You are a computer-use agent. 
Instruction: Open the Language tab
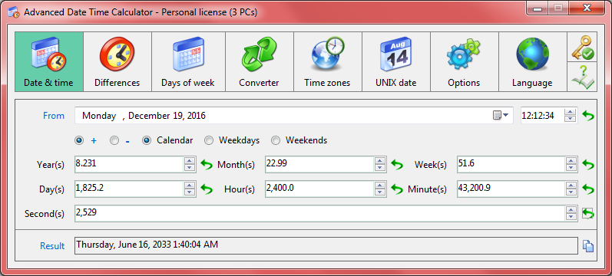click(x=532, y=61)
